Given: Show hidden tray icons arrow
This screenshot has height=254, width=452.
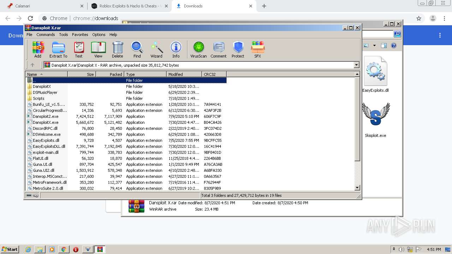Looking at the screenshot, I should 394,249.
